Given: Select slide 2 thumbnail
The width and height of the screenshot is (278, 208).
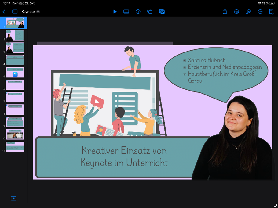Looking at the screenshot, I should click(15, 35).
